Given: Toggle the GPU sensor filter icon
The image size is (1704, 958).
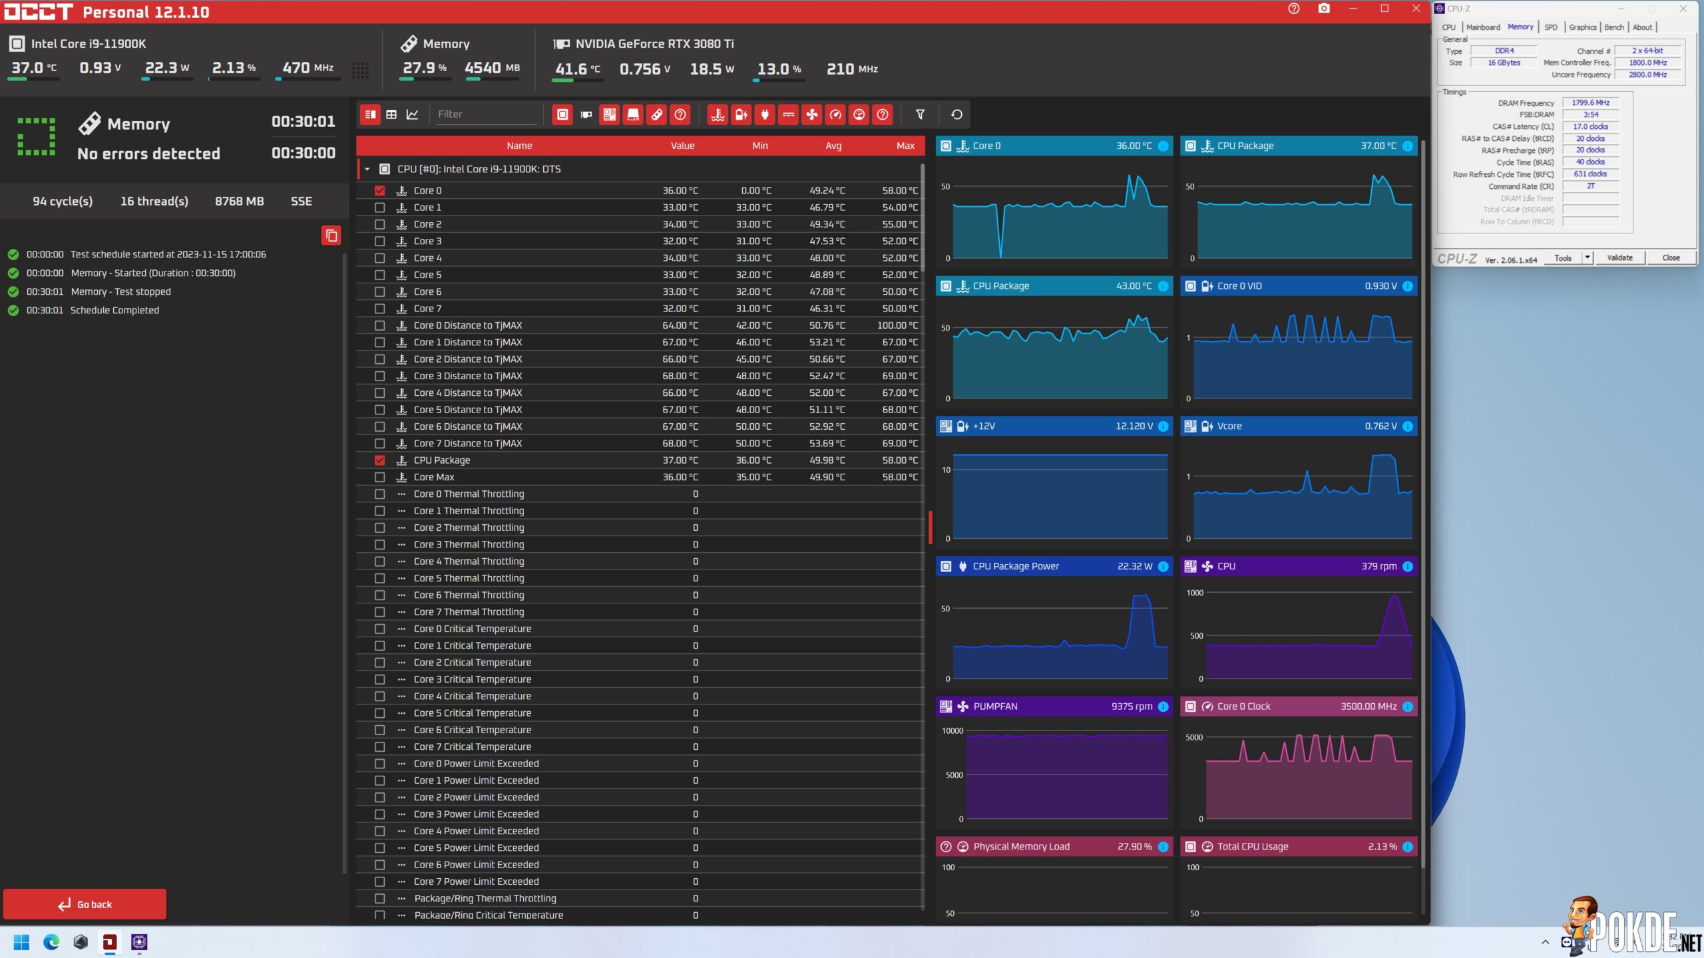Looking at the screenshot, I should click(x=586, y=114).
